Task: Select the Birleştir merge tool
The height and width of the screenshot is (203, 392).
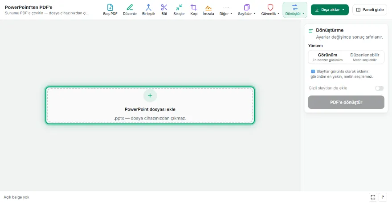Action: point(148,10)
